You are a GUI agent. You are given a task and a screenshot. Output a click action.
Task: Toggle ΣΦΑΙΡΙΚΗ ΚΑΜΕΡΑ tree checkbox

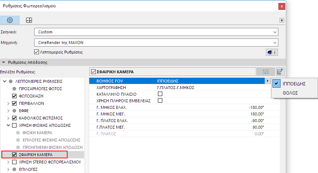14,155
